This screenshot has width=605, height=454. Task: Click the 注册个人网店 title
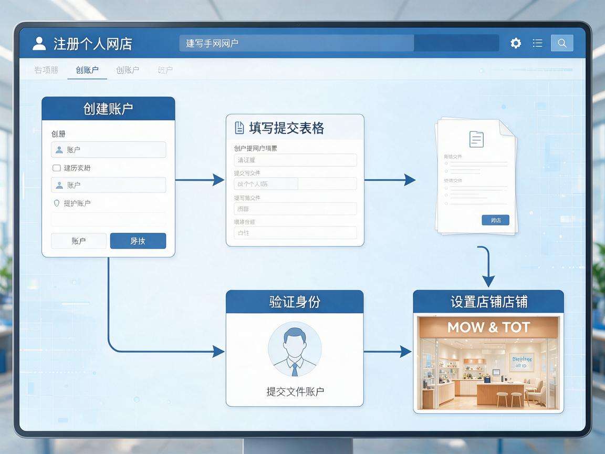point(92,44)
